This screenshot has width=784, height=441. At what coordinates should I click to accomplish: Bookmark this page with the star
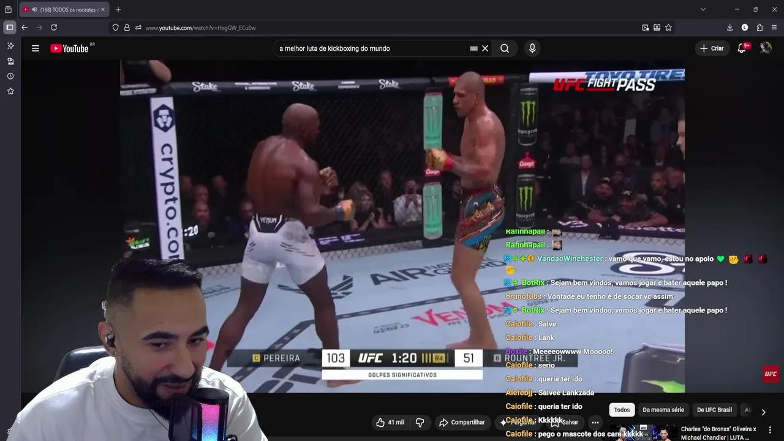(x=668, y=28)
